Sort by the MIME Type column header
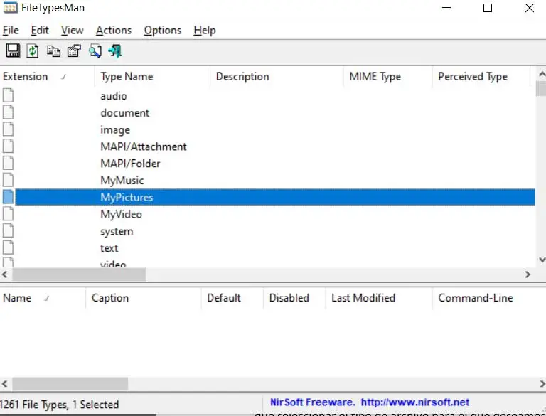The image size is (546, 416). (388, 76)
